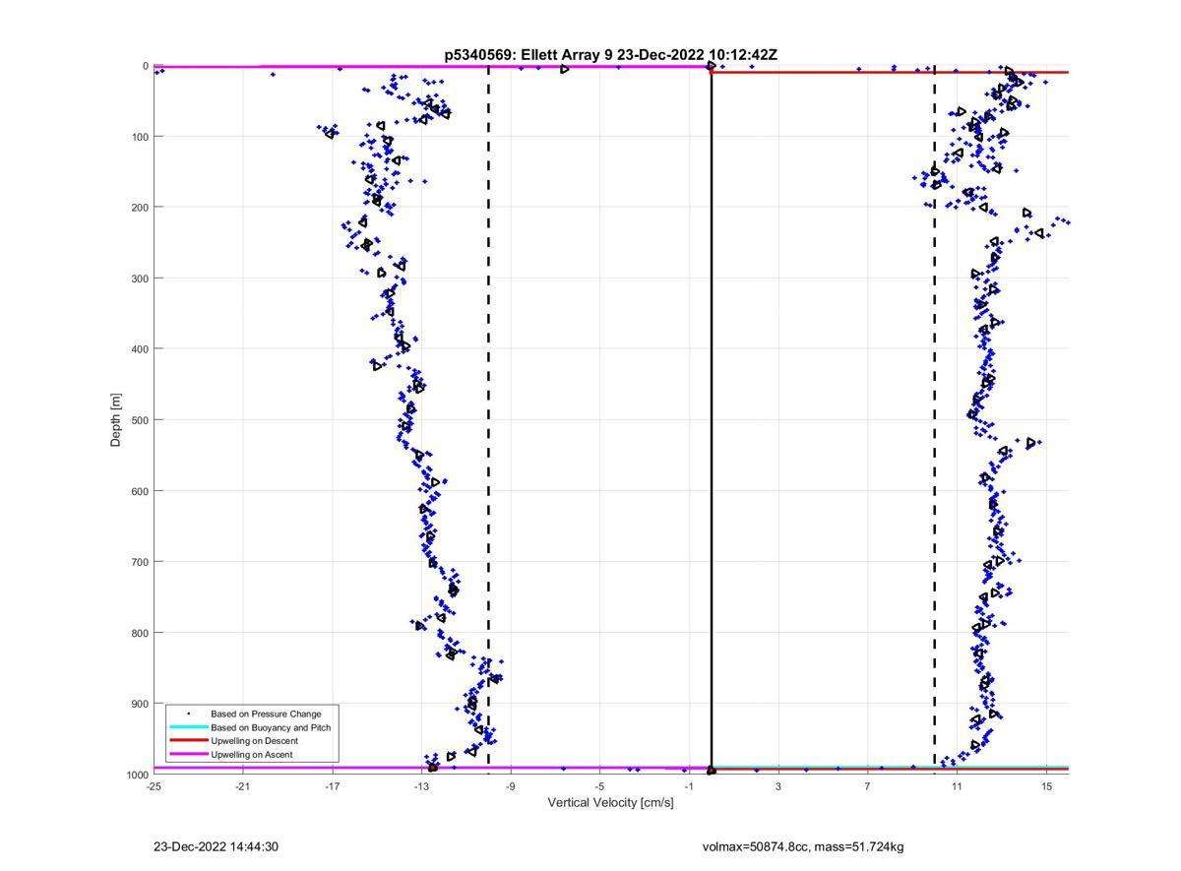Click the velocity tick label "-9"
This screenshot has height=871, width=1181.
[511, 786]
